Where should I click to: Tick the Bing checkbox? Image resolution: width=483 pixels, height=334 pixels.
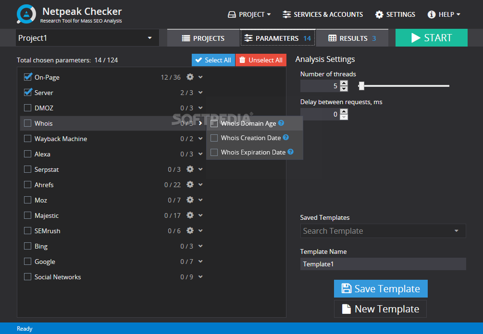point(28,246)
